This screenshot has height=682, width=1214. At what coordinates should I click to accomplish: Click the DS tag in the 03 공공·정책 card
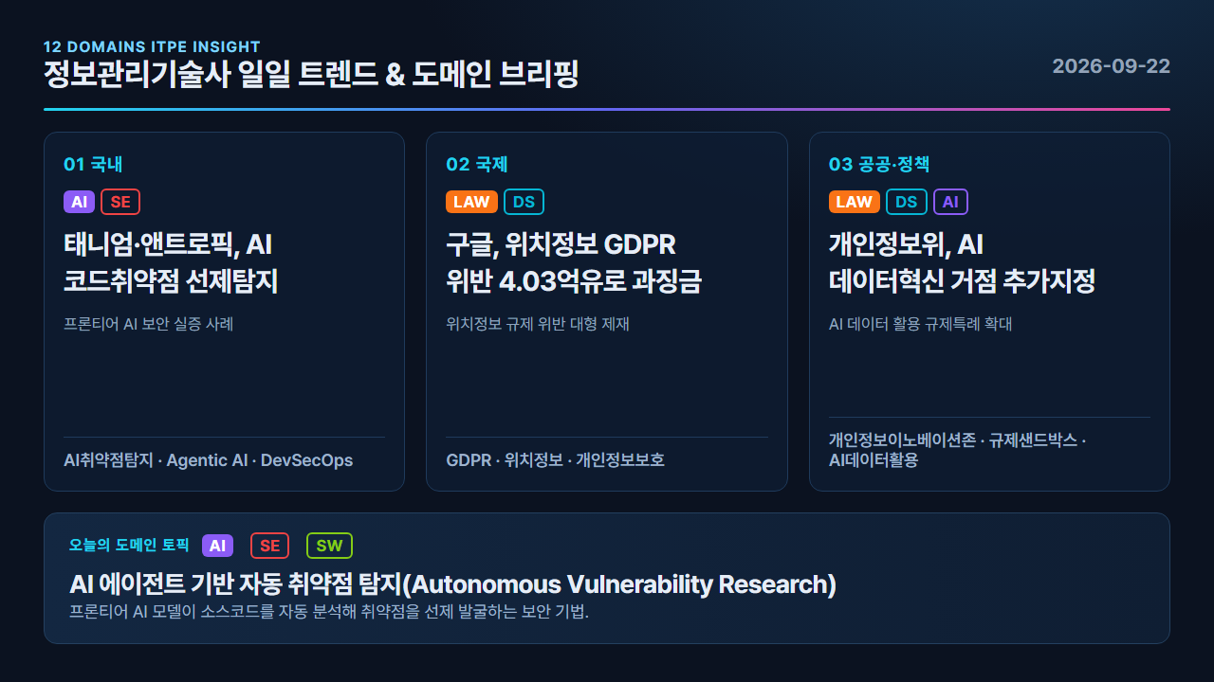907,202
